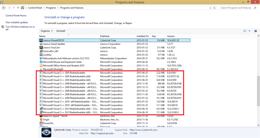Open the Organize dropdown menu
The width and height of the screenshot is (260, 138).
(x=47, y=31)
